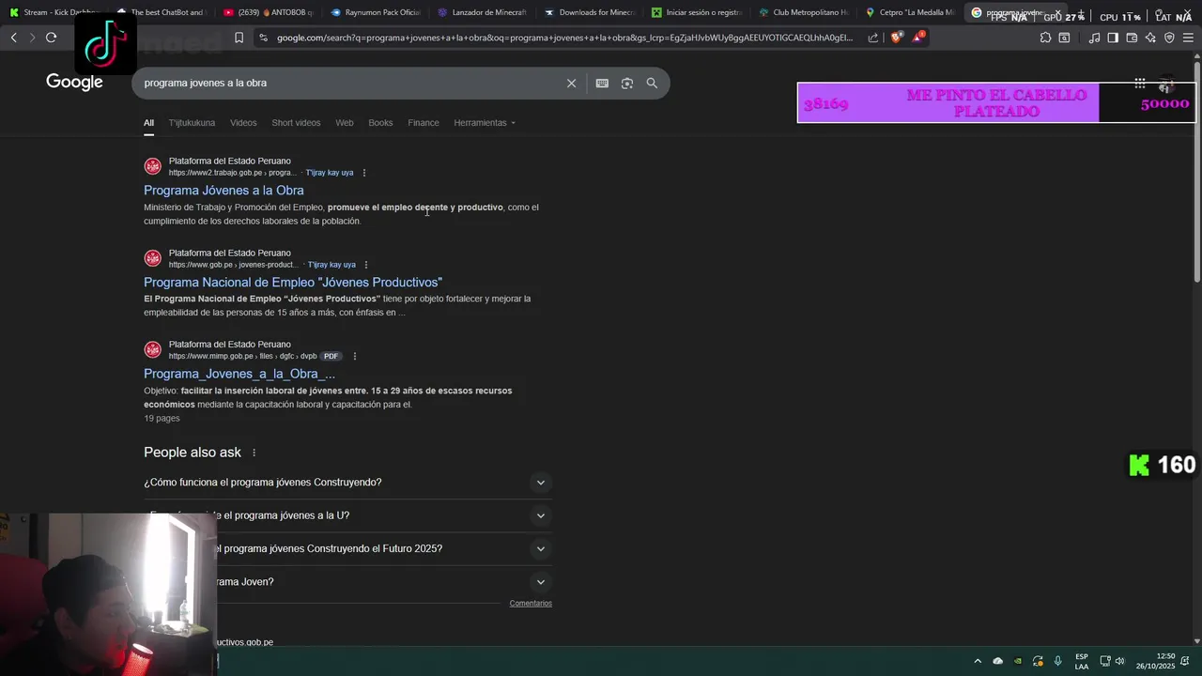Open the browser main menu hamburger
The width and height of the screenshot is (1202, 676).
pos(1188,38)
